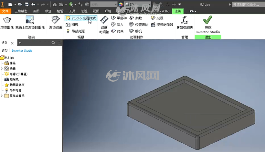Click the Render Animation (渲染动画) icon
The image size is (265, 152).
(x=56, y=20)
